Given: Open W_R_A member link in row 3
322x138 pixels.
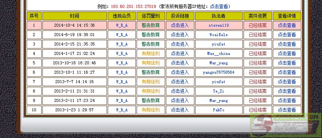Looking at the screenshot, I should point(122,44).
